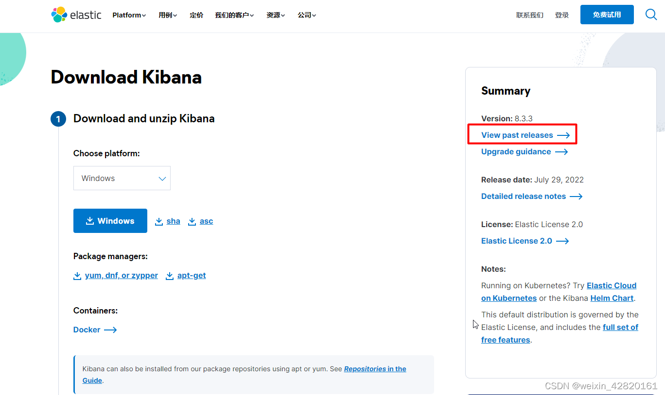This screenshot has width=665, height=395.
Task: Click the Choose platform: label
Action: pyautogui.click(x=106, y=153)
